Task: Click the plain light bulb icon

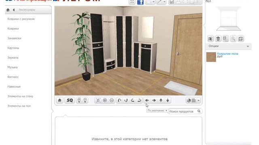Action: coord(85,100)
